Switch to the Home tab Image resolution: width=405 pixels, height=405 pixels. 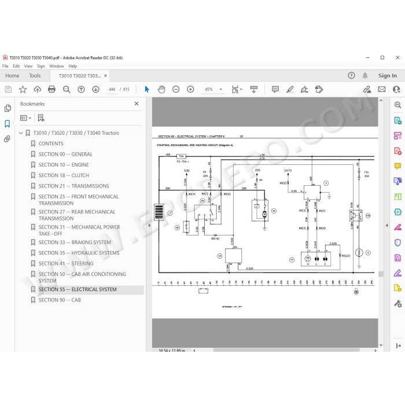pyautogui.click(x=12, y=76)
